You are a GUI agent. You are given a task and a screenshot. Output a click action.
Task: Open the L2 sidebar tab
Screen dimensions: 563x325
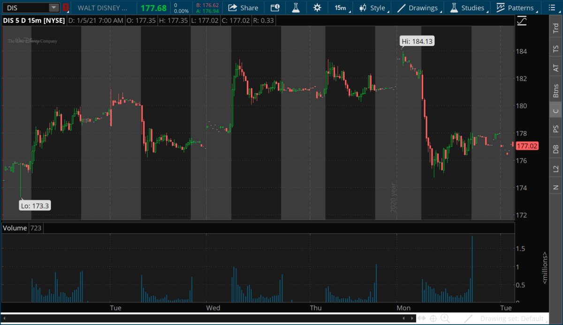pyautogui.click(x=556, y=169)
